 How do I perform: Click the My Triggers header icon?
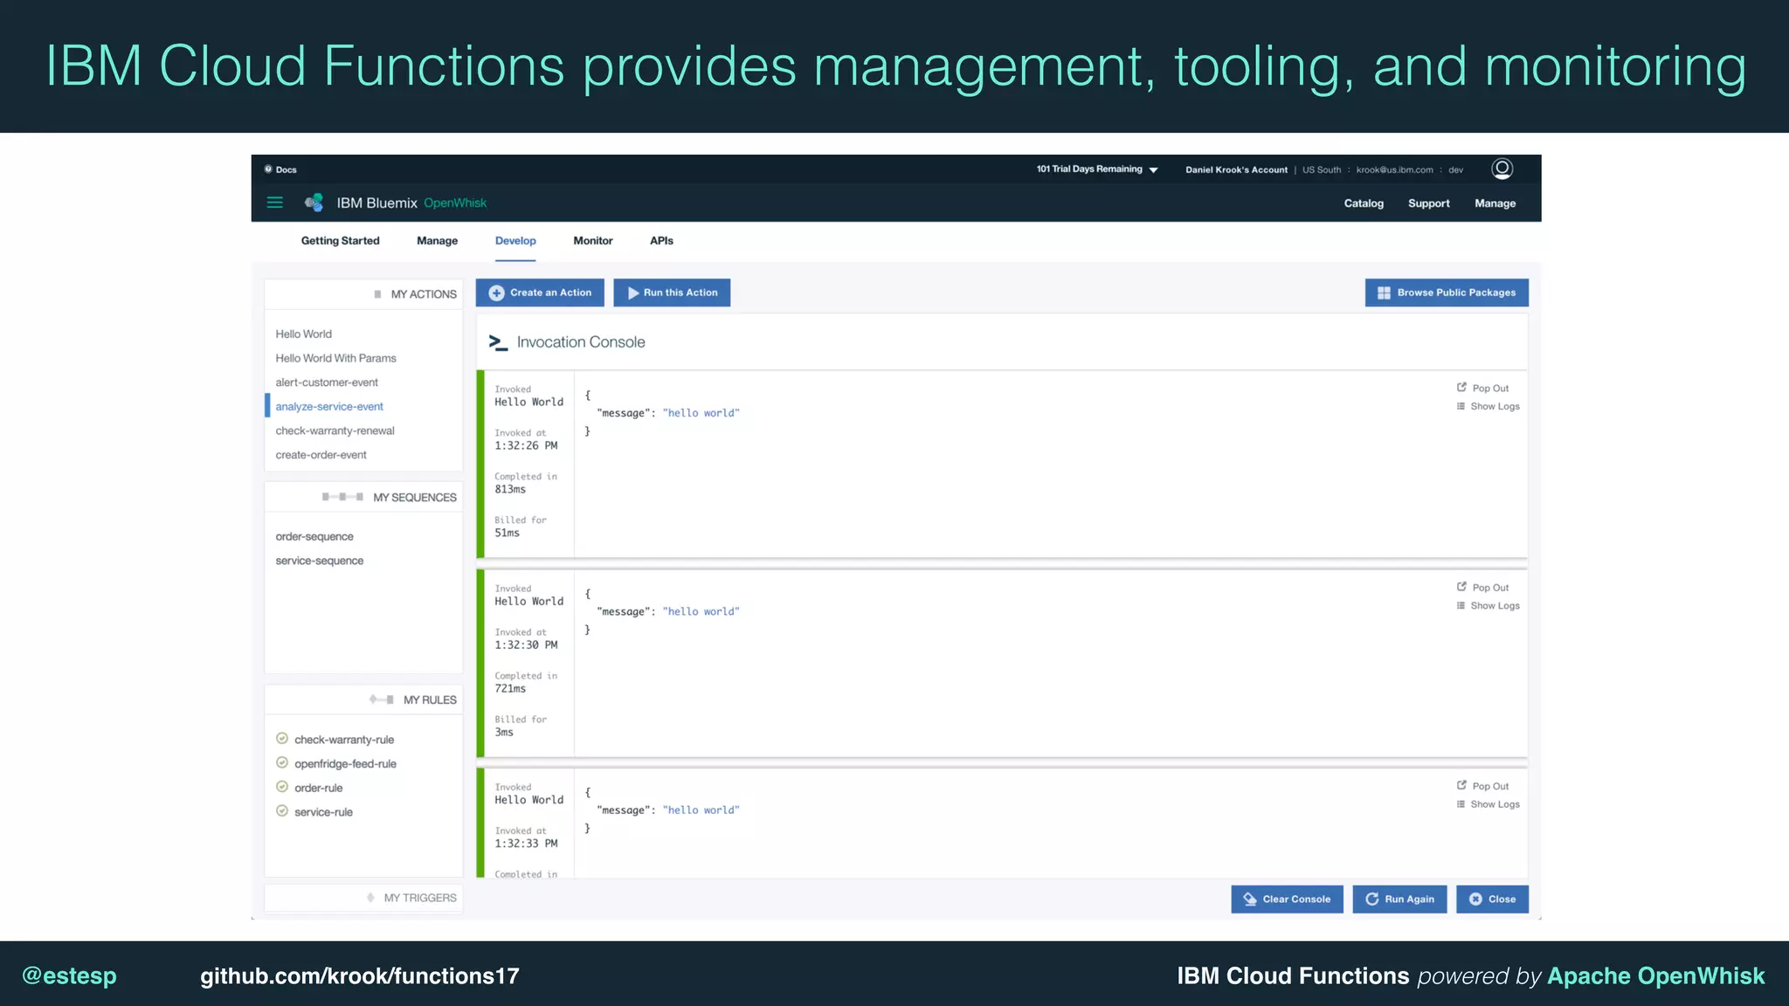point(370,898)
